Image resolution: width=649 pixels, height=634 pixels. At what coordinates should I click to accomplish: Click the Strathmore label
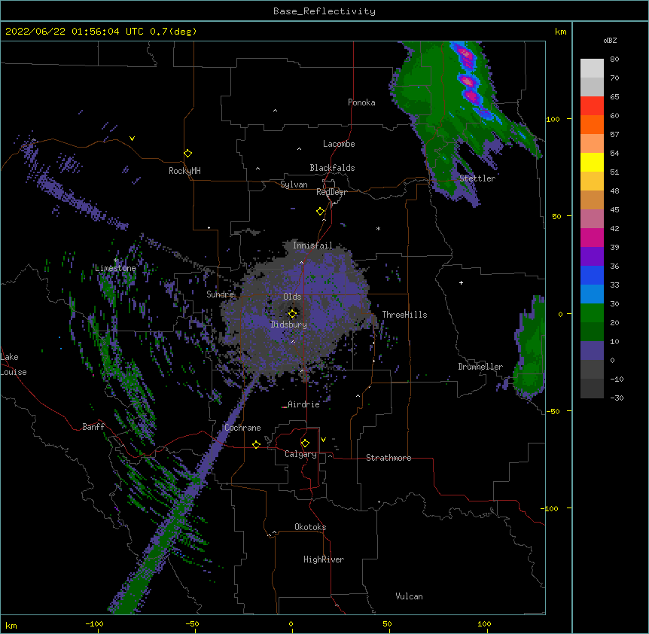[388, 458]
